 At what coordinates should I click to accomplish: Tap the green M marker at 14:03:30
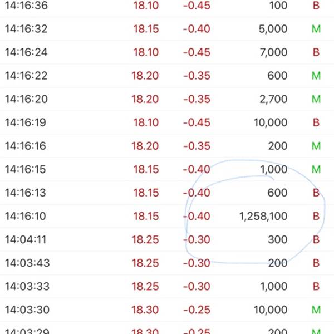[316, 310]
